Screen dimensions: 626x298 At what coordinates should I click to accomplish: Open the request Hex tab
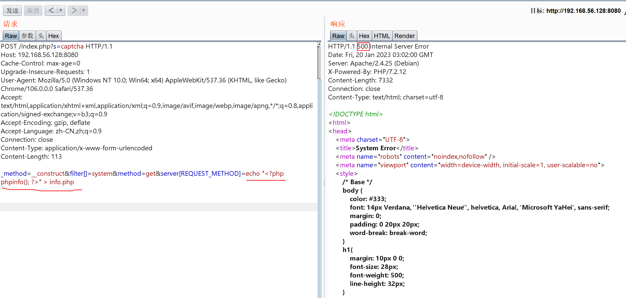point(53,36)
